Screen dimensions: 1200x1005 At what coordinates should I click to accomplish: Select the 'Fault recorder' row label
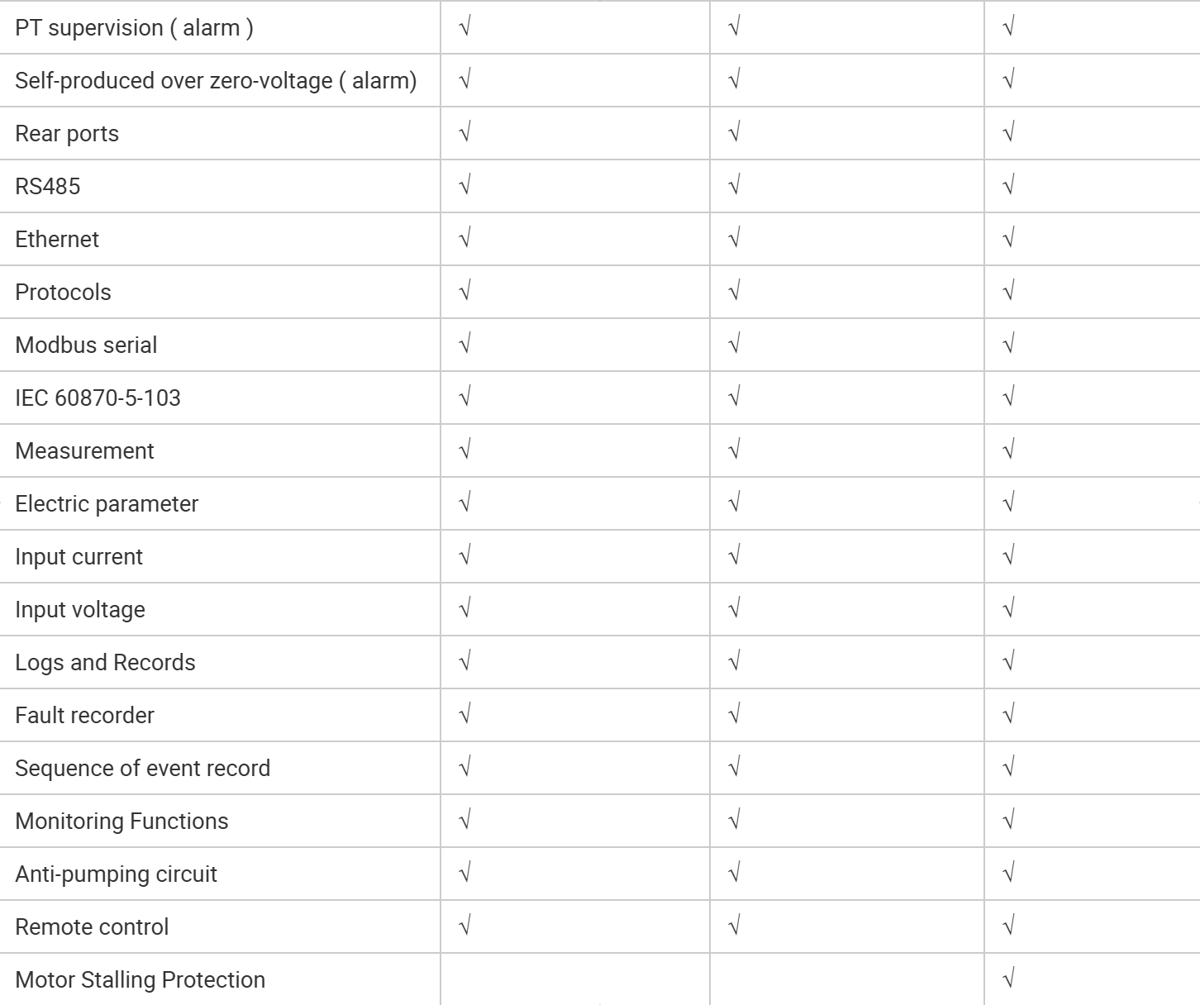coord(84,716)
